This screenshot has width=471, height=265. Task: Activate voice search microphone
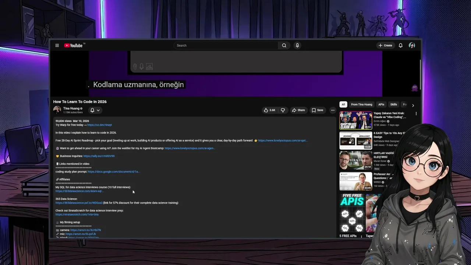tap(297, 46)
